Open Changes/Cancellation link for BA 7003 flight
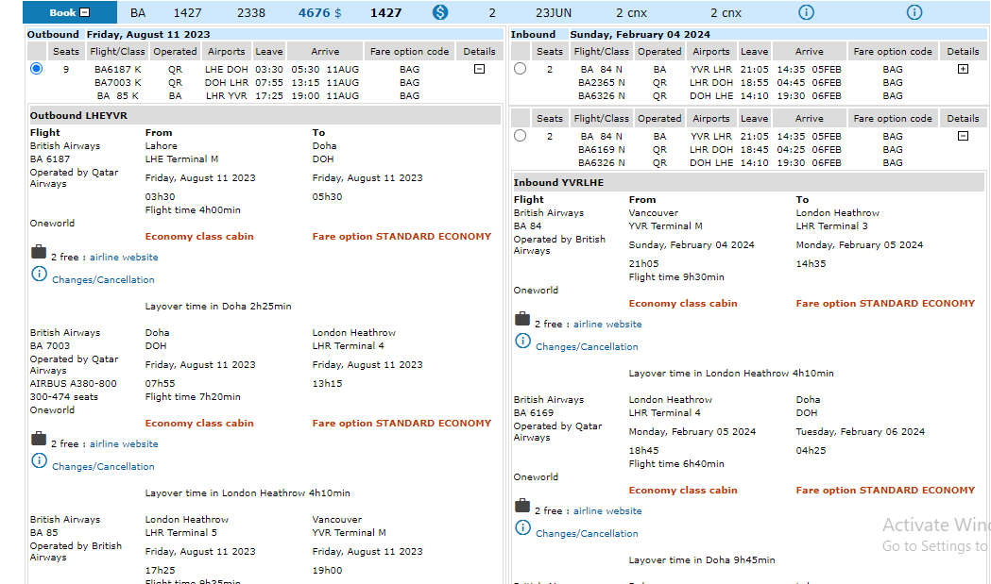 (103, 466)
